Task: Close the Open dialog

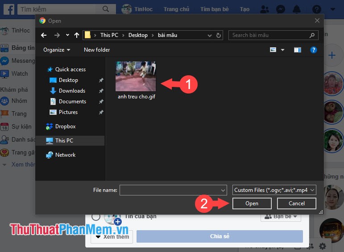Action: point(317,20)
